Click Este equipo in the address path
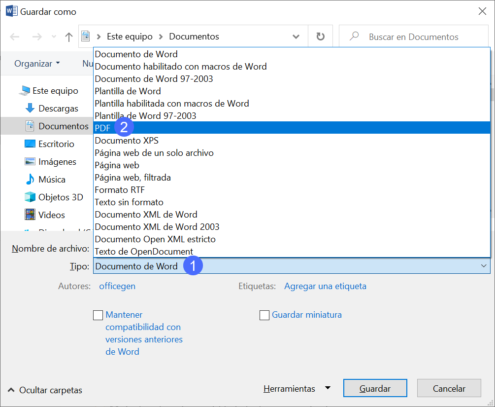This screenshot has height=407, width=495. [x=130, y=37]
